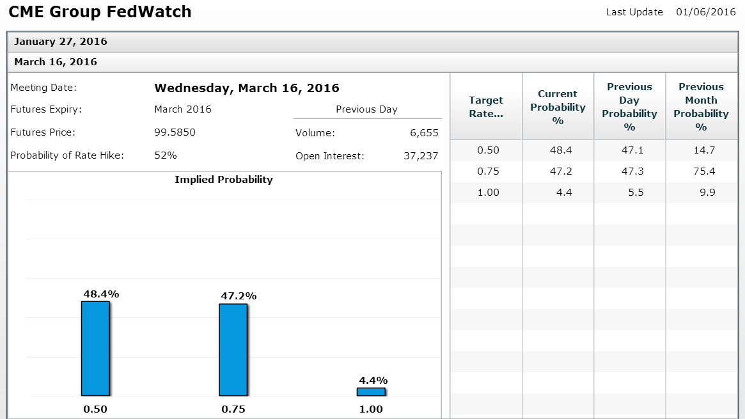Viewport: 745px width, 419px height.
Task: Click the March 2016 futures expiry value
Action: (x=183, y=109)
